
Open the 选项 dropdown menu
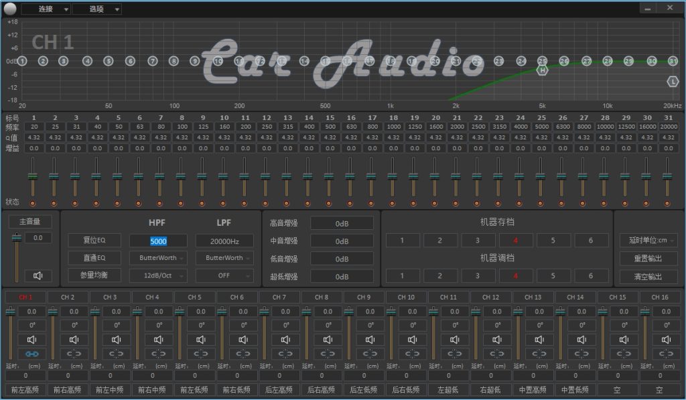pos(96,9)
